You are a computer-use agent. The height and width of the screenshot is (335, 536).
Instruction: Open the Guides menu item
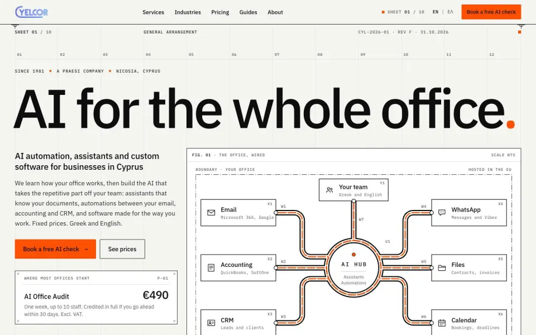pyautogui.click(x=248, y=12)
